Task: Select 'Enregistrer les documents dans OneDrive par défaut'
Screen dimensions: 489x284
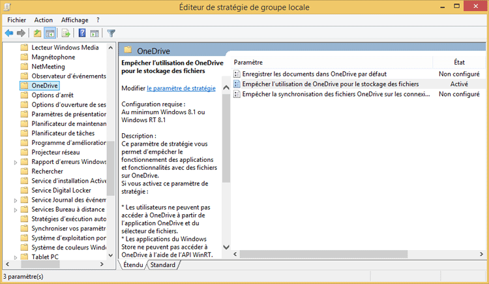Action: pos(314,74)
